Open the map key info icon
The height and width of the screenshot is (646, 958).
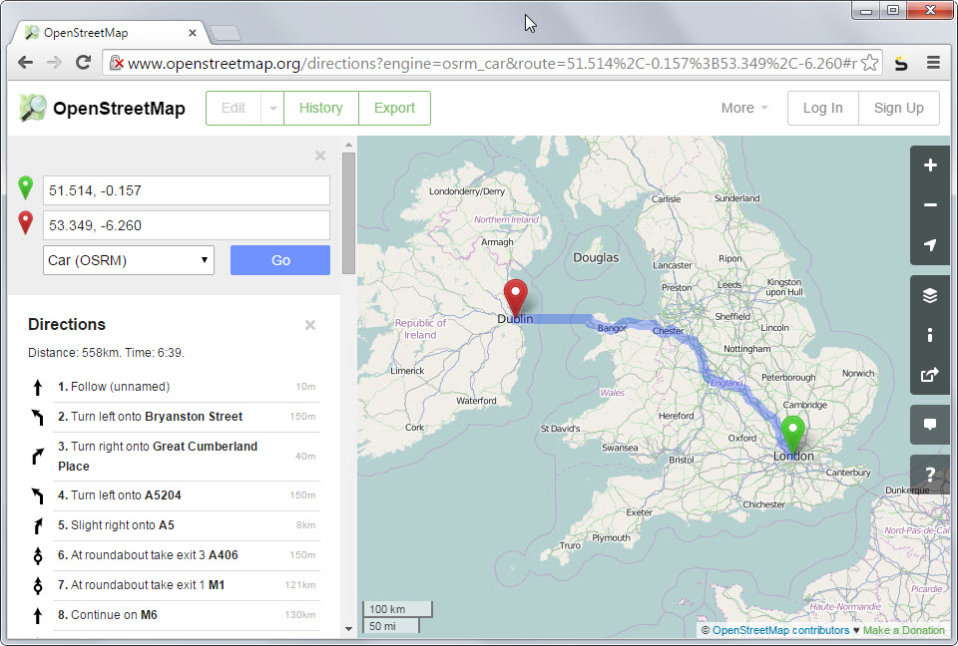[930, 335]
